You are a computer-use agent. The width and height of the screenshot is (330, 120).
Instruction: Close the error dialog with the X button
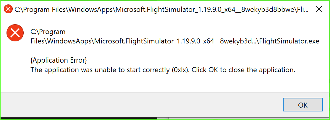[x=319, y=9]
